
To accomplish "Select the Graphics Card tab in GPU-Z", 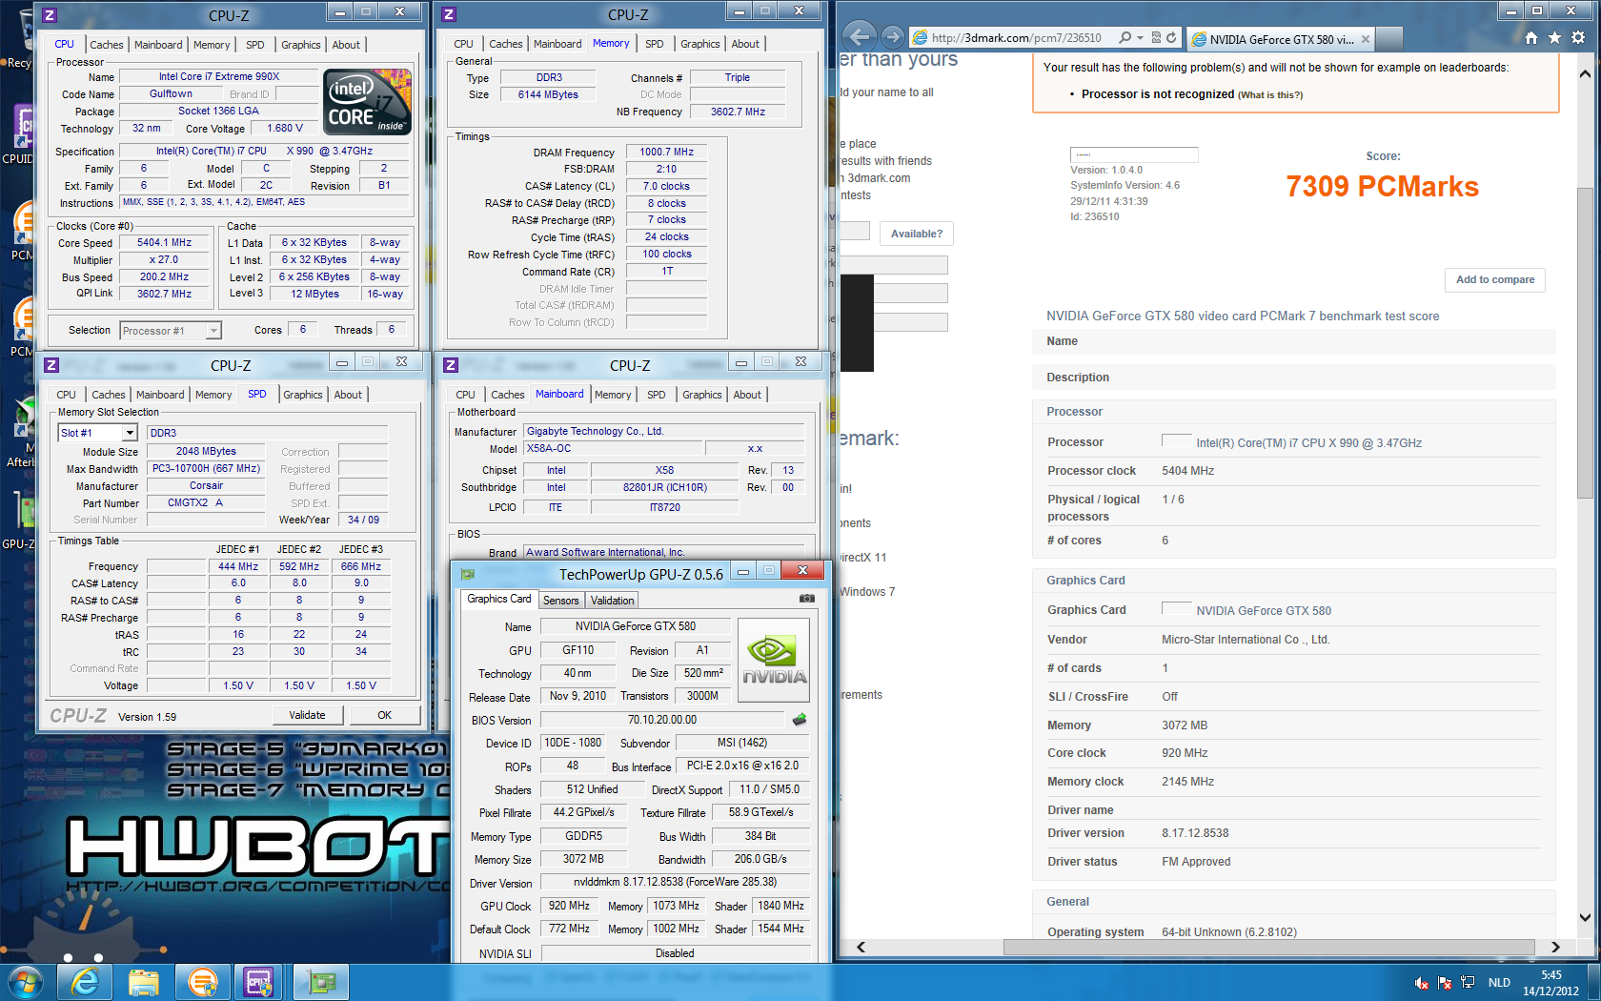I will [498, 599].
